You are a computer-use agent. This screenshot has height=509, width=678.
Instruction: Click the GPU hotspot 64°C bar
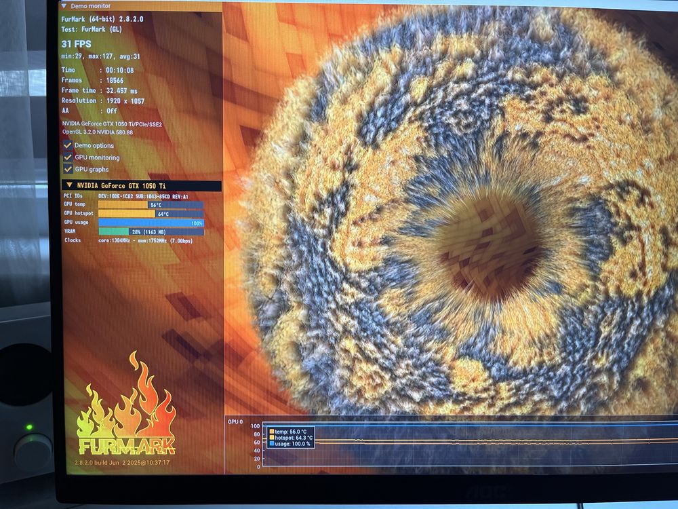(151, 214)
